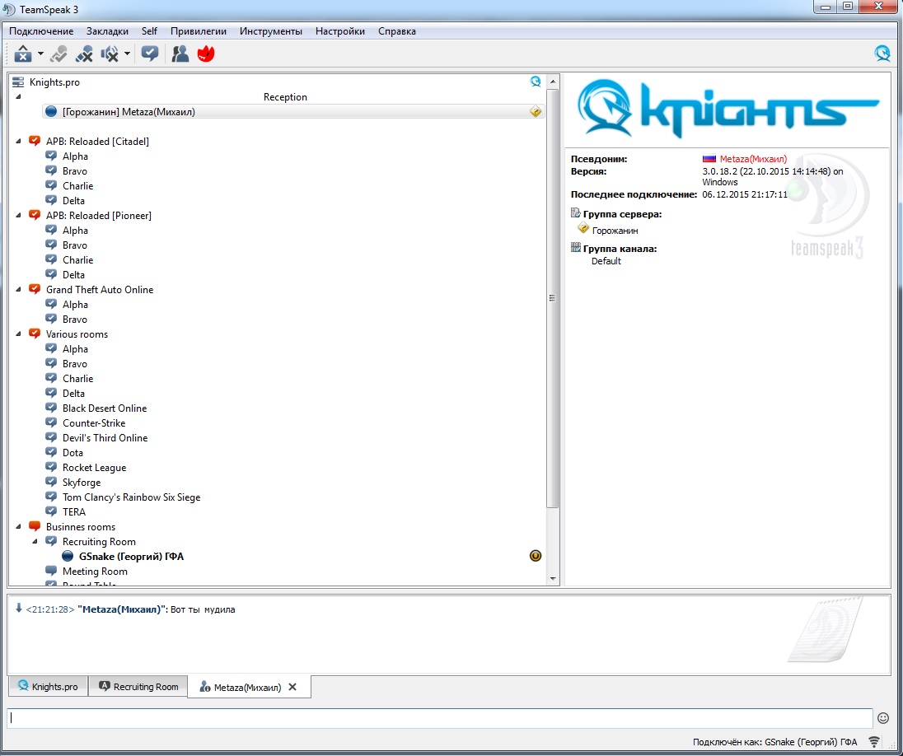Viewport: 903px width, 756px height.
Task: Open the Закладки menu
Action: (x=107, y=31)
